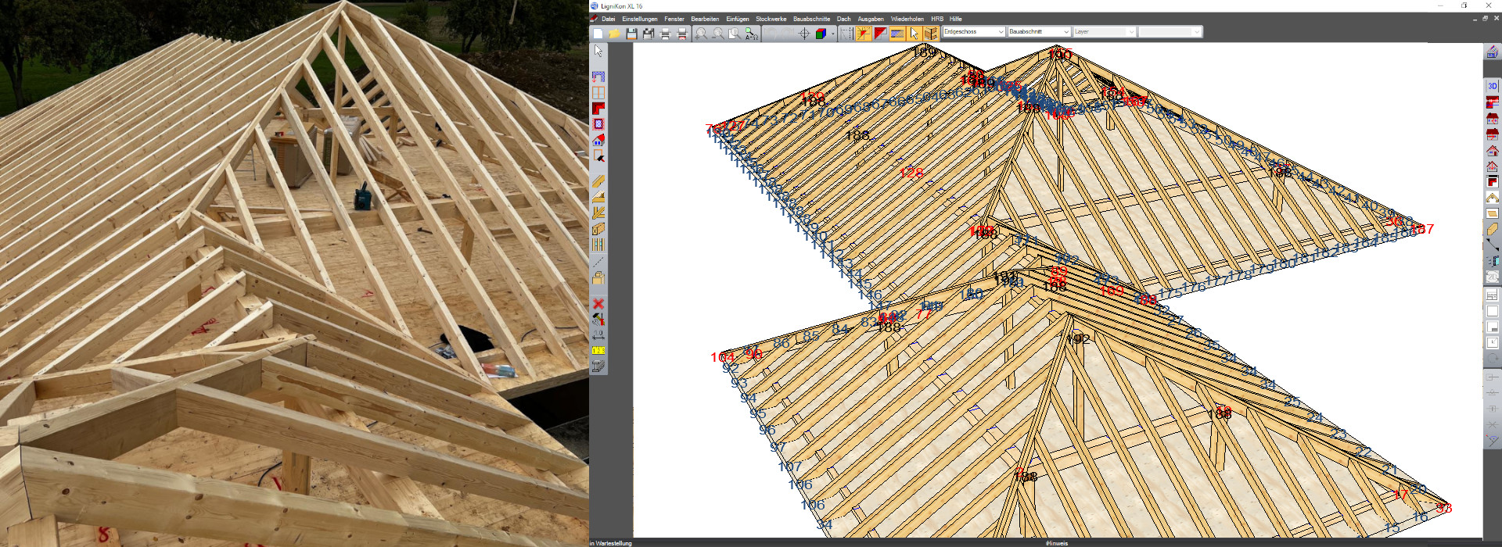This screenshot has width=1502, height=547.
Task: Click the yellow numbering tool icon
Action: pyautogui.click(x=598, y=351)
